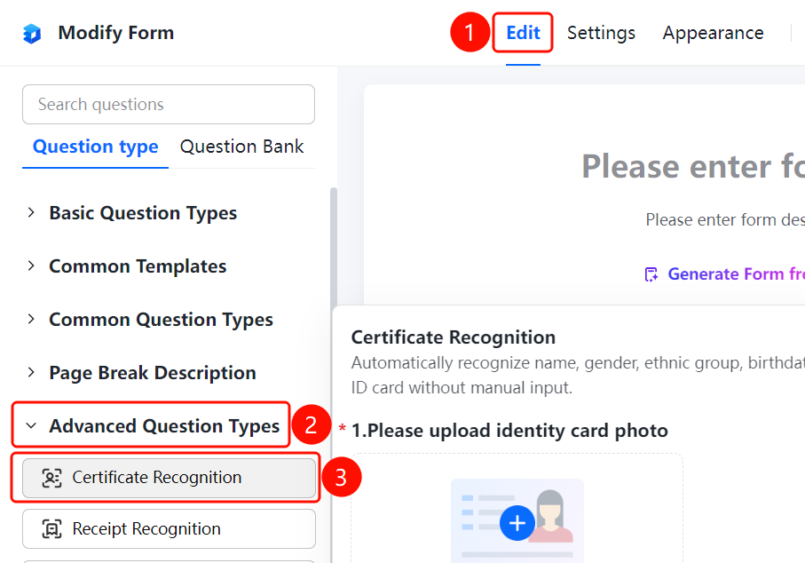Switch to the Edit tab

coord(523,33)
